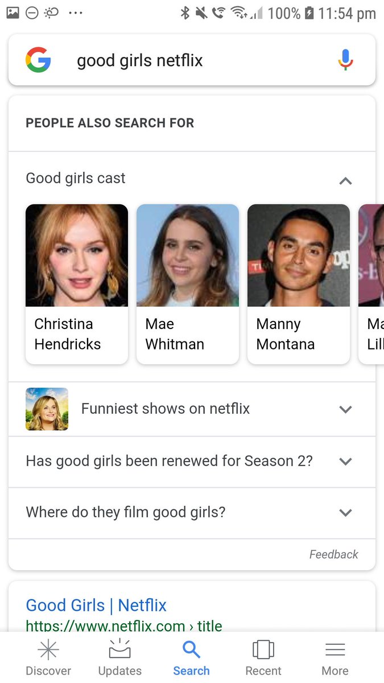The height and width of the screenshot is (683, 384).
Task: Open the Good Girls | Netflix result
Action: point(96,605)
